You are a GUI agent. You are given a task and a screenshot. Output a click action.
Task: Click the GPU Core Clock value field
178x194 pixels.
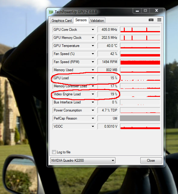[108, 30]
